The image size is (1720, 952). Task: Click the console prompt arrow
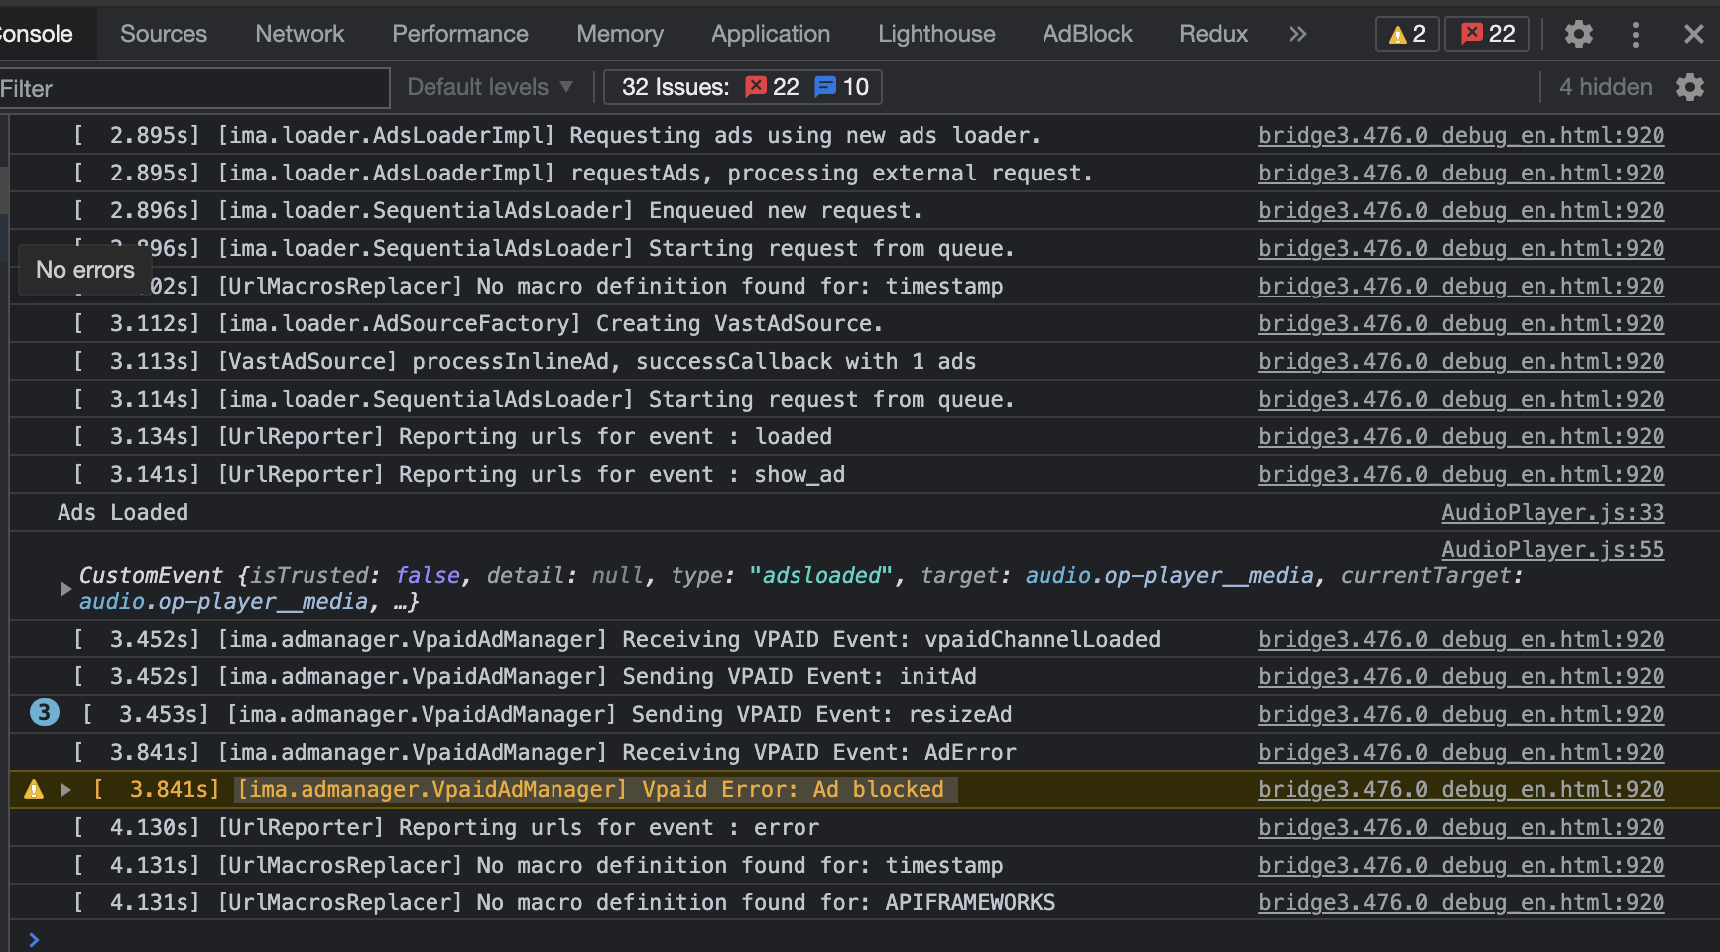pyautogui.click(x=34, y=939)
